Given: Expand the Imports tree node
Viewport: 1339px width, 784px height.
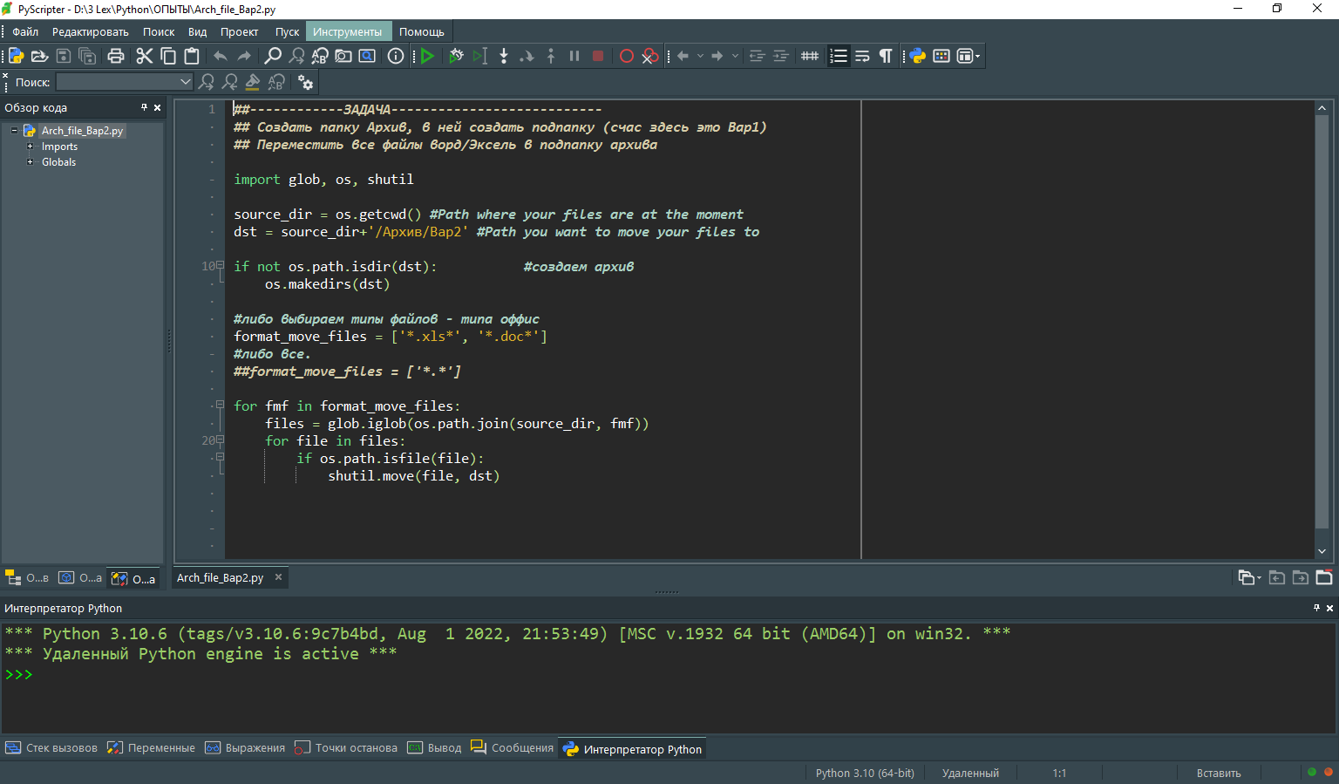Looking at the screenshot, I should tap(30, 147).
